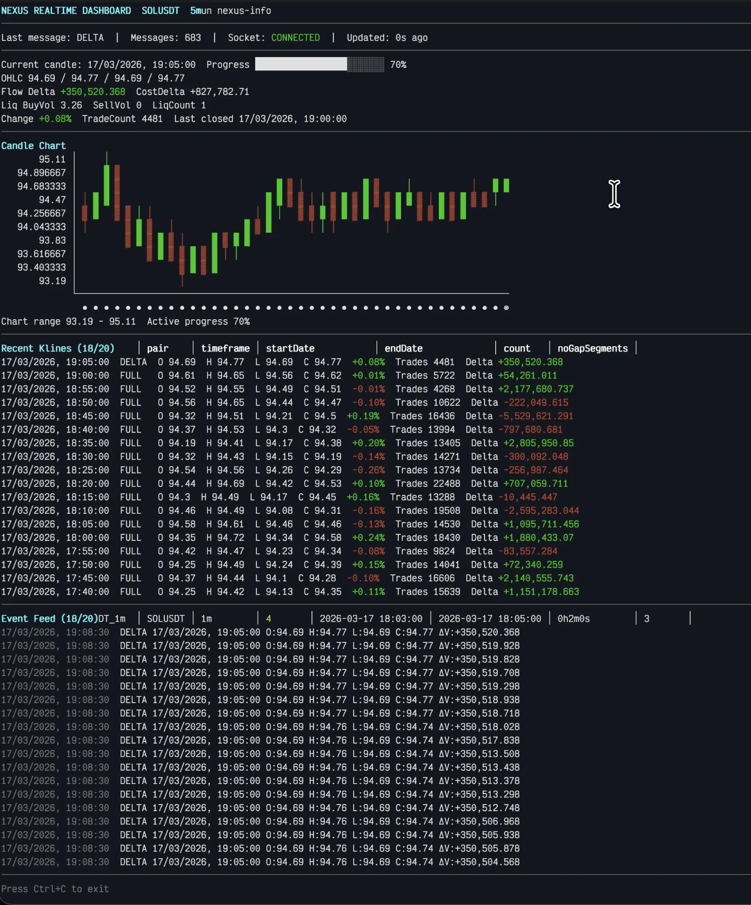The width and height of the screenshot is (751, 905).
Task: Click the Chart range 93.19 - 95.11 text
Action: [x=68, y=322]
